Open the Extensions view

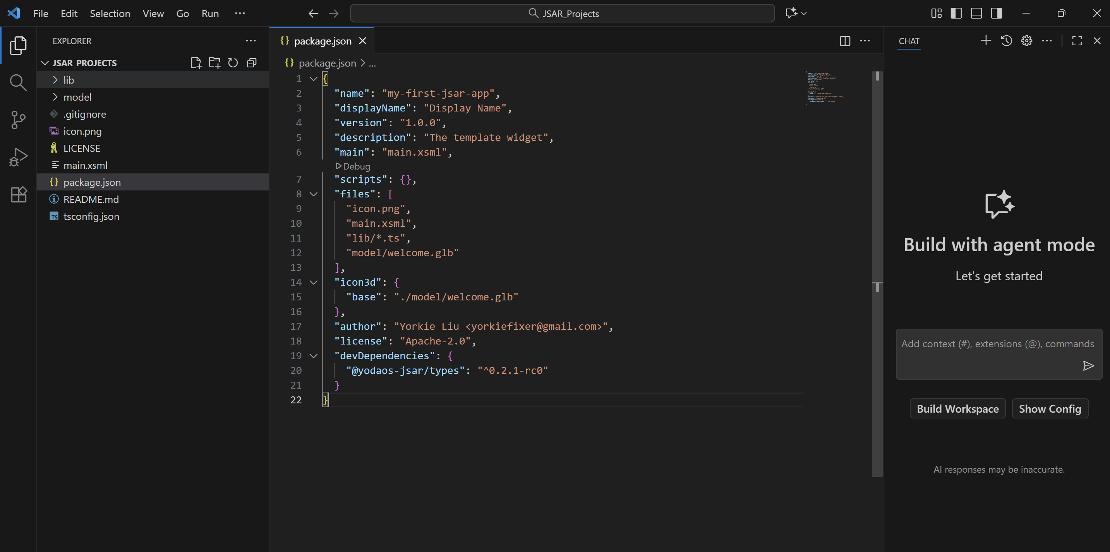pyautogui.click(x=18, y=194)
